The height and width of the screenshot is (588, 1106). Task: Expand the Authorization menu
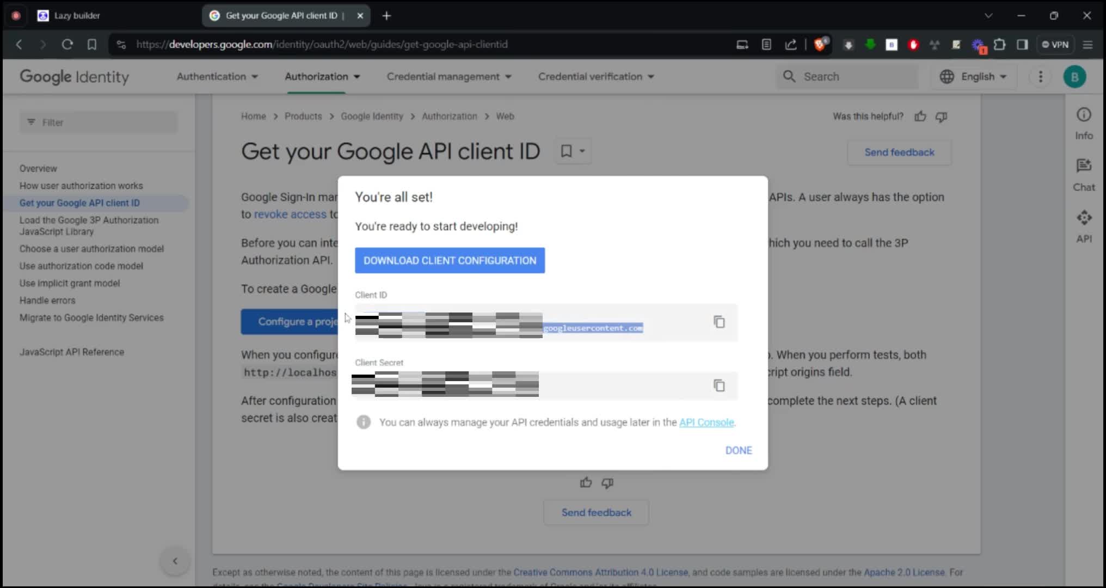click(322, 77)
